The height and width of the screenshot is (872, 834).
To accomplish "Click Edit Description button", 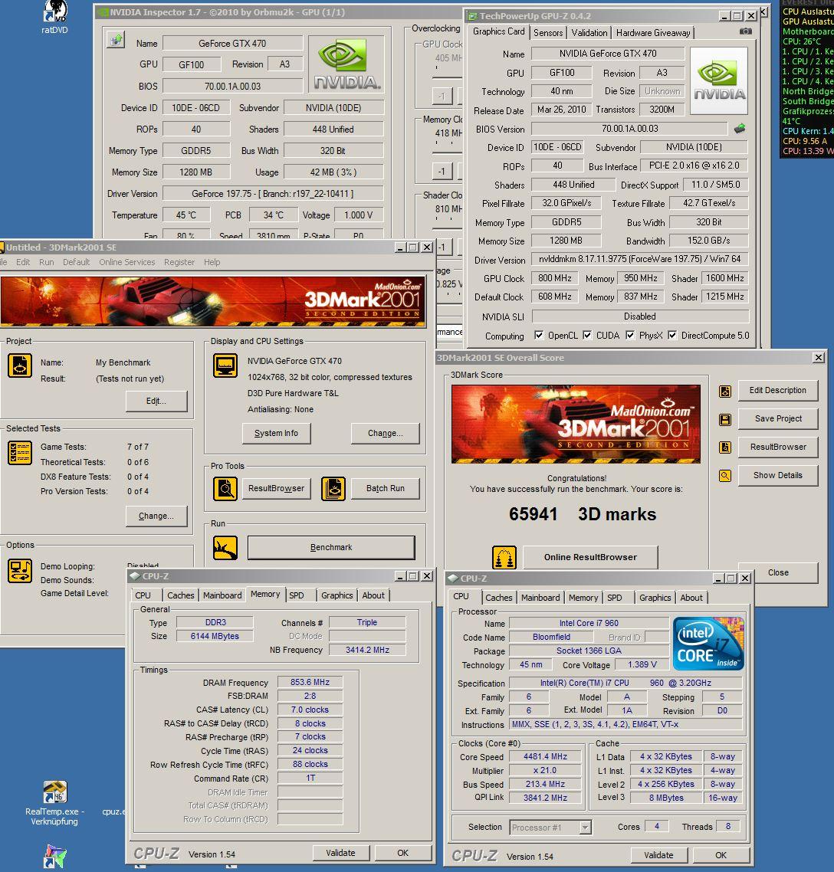I will [x=778, y=390].
